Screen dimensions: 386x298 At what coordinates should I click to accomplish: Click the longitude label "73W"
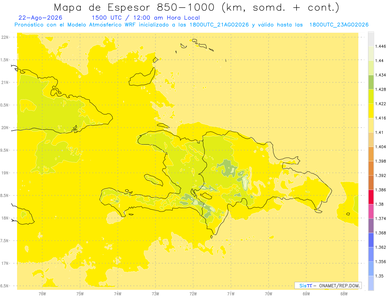pos(155,293)
